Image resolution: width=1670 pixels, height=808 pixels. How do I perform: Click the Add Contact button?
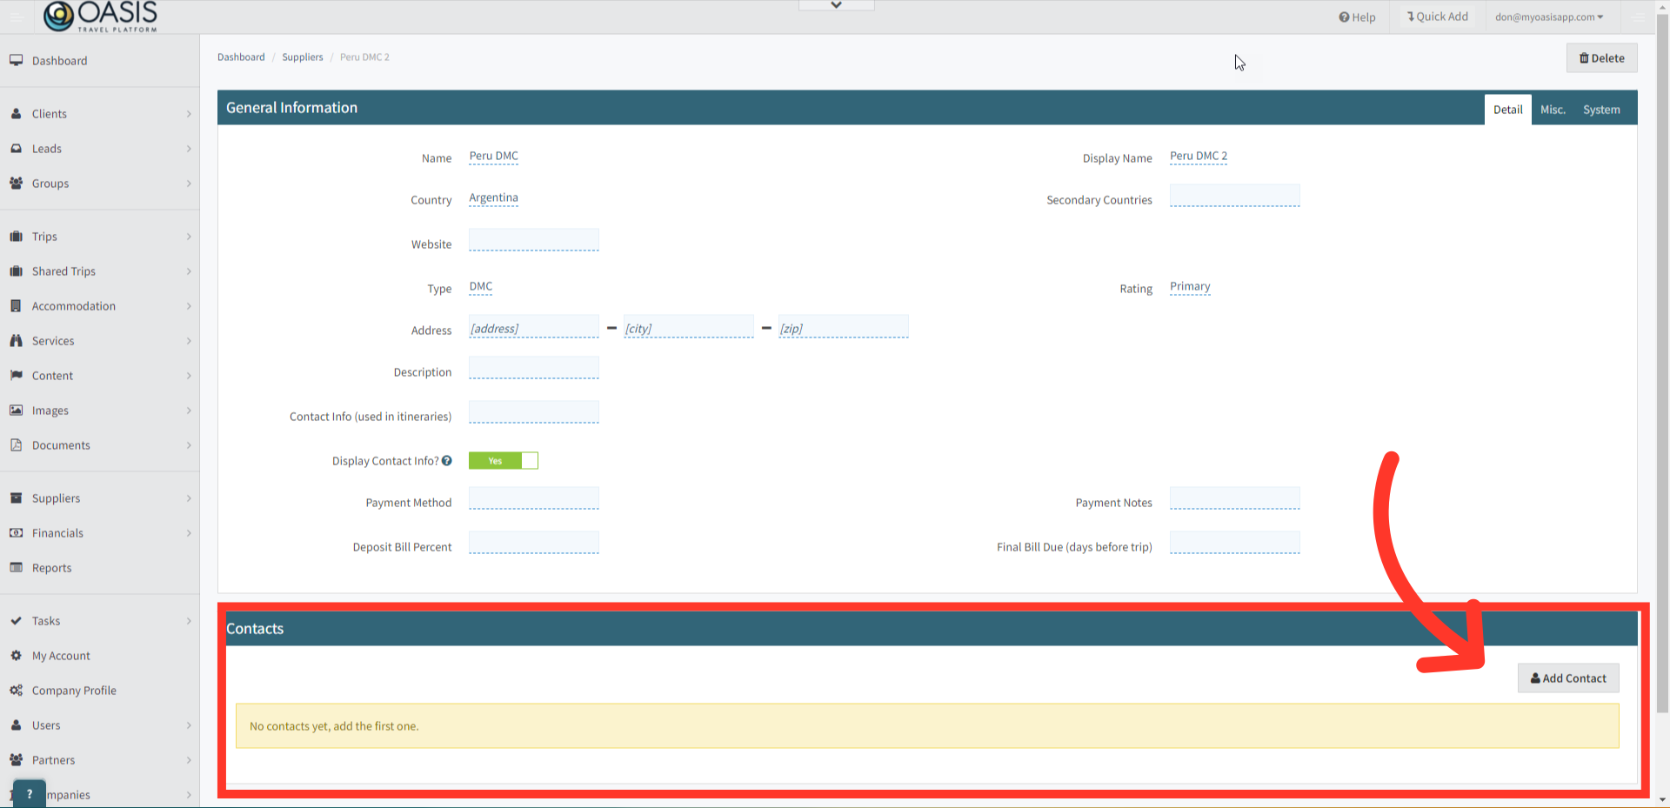[x=1568, y=678]
